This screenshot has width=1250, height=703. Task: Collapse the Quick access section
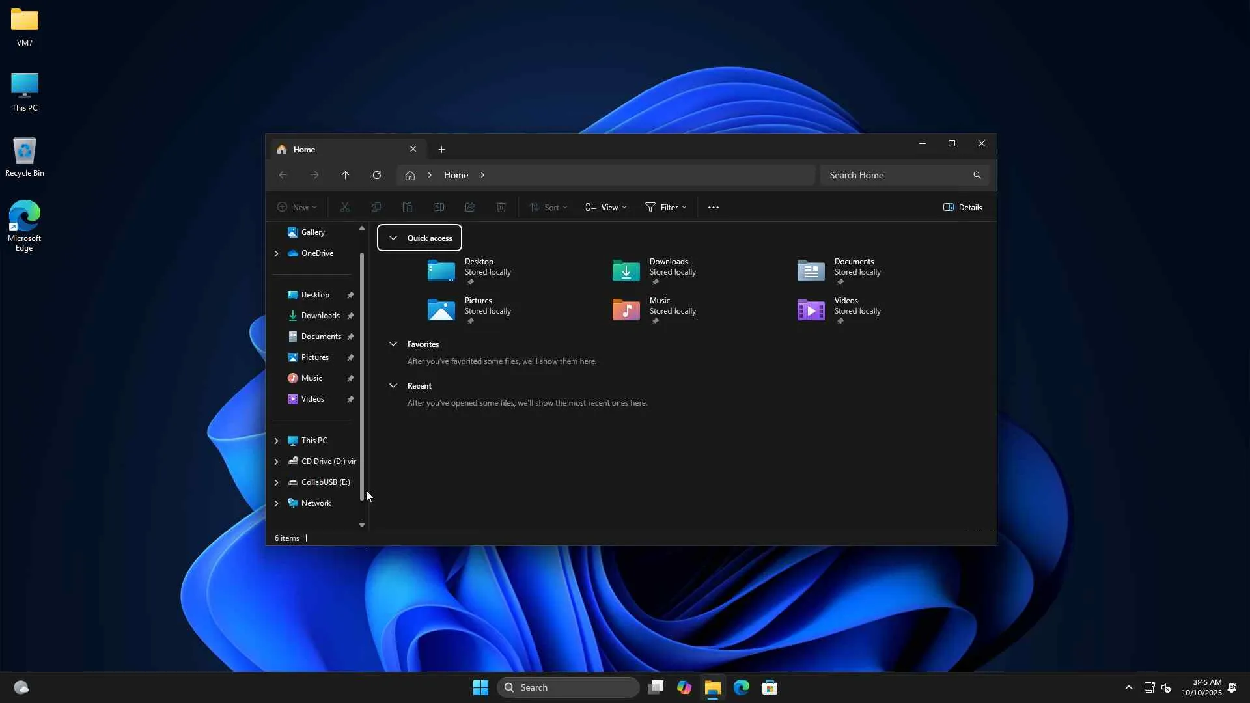point(393,238)
